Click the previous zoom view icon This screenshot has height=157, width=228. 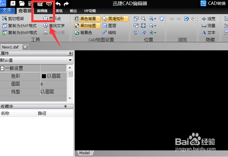[143, 33]
